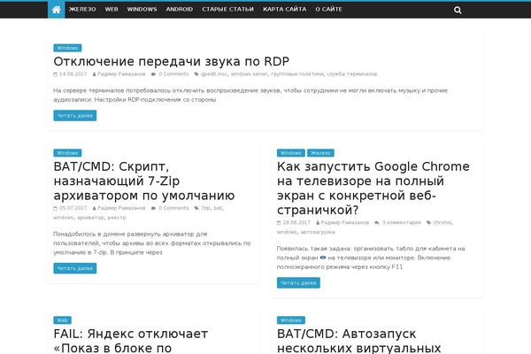
Task: Click the автозагрузка tag
Action: coord(318,232)
